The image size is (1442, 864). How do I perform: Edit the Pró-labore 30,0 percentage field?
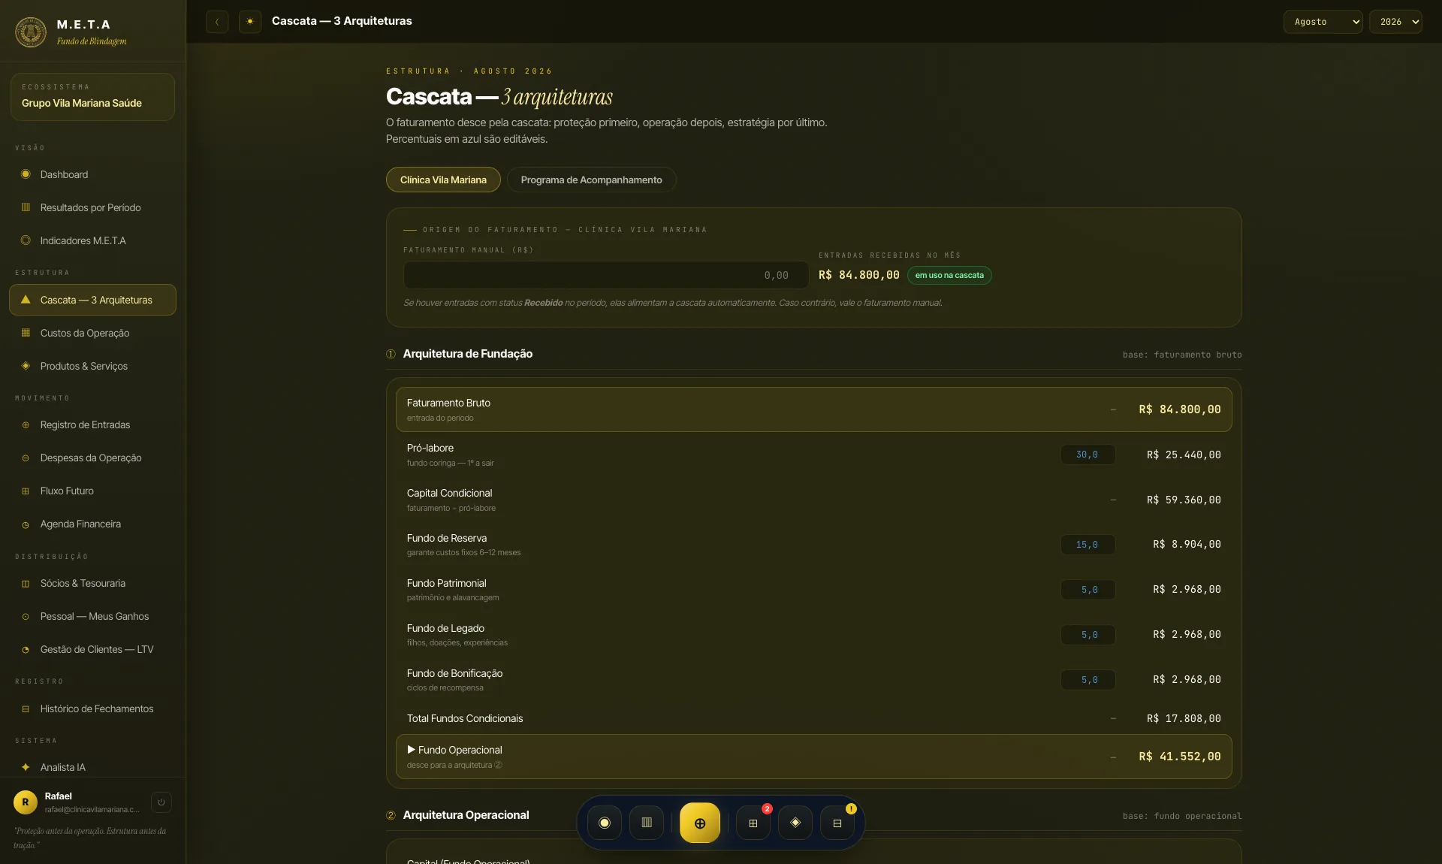[1088, 455]
